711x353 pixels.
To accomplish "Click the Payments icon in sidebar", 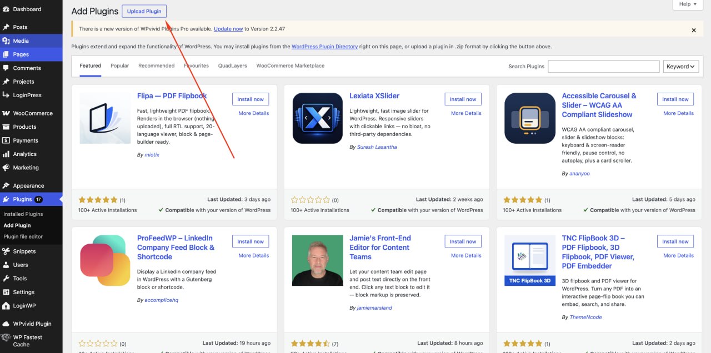I will [x=6, y=140].
